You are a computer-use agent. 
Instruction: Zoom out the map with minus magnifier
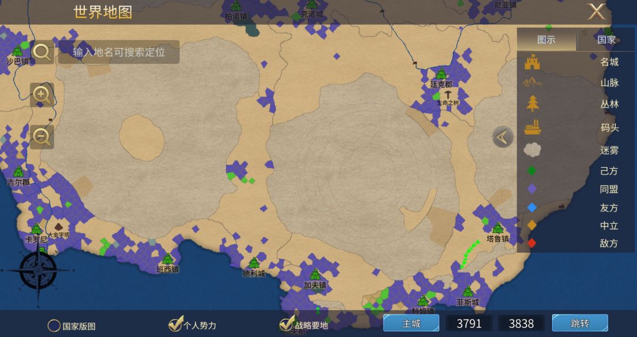click(x=42, y=137)
